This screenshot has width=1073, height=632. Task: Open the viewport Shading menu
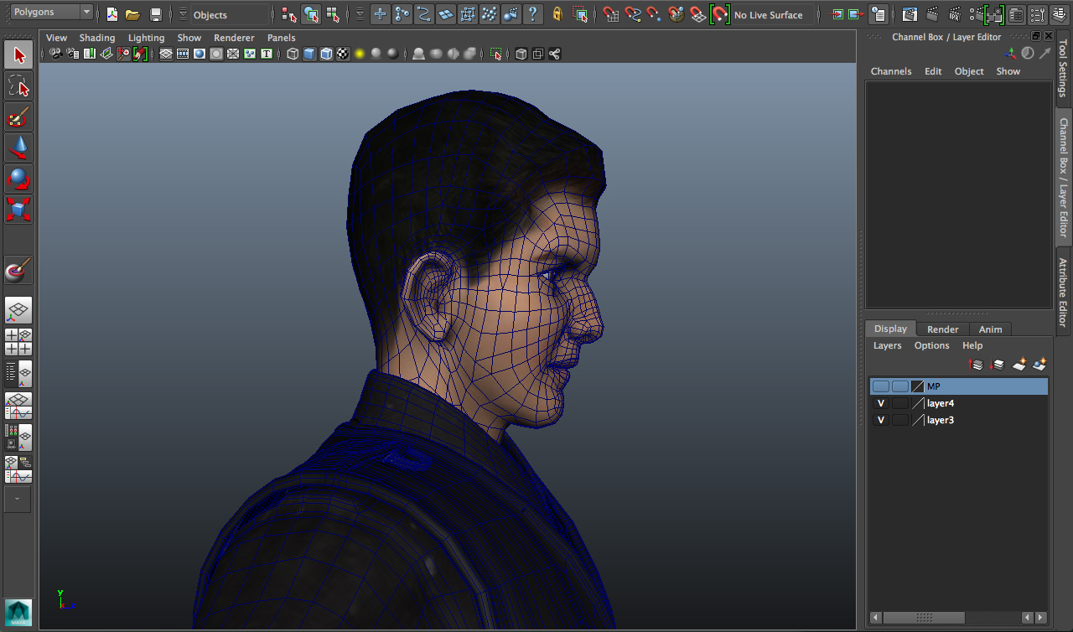click(x=97, y=38)
